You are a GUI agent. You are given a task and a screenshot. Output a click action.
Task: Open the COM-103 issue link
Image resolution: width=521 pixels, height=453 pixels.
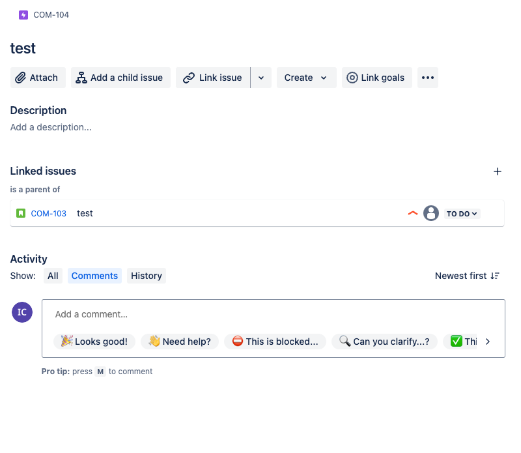[x=48, y=214]
